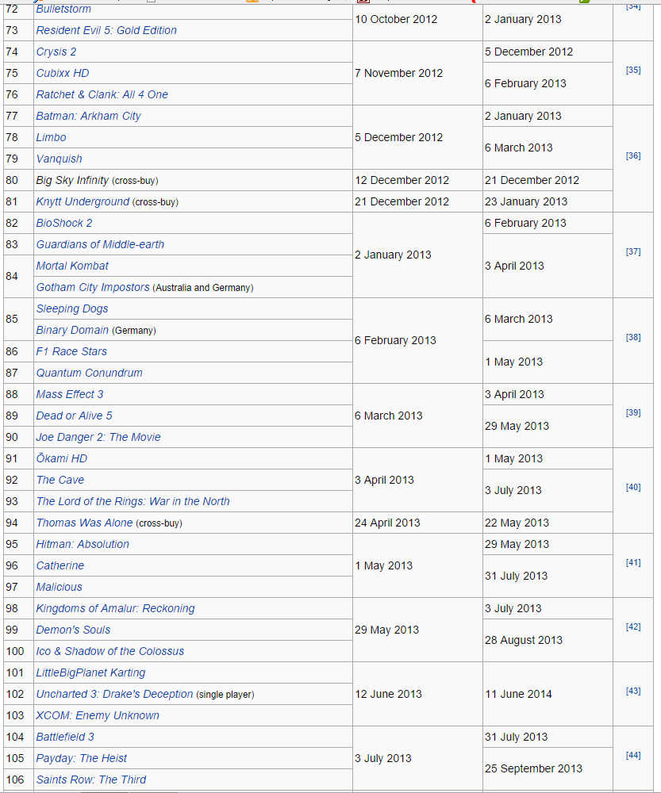This screenshot has height=793, width=661.
Task: Follow the Binary Domain link
Action: pyautogui.click(x=72, y=330)
